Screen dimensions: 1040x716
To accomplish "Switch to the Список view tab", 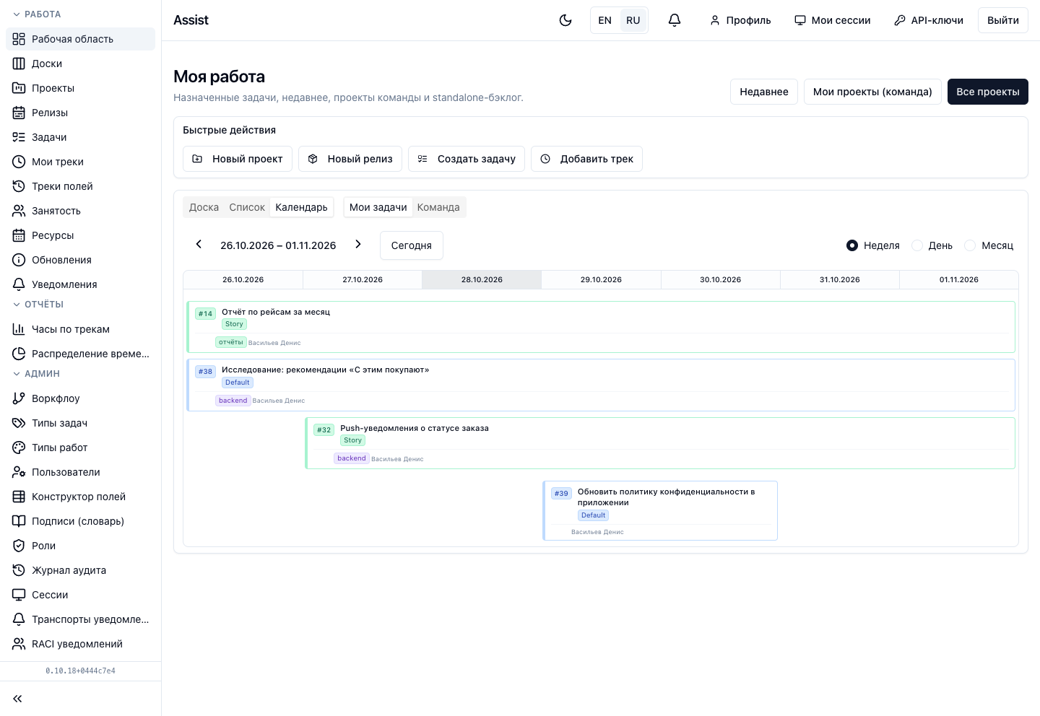I will pos(247,207).
